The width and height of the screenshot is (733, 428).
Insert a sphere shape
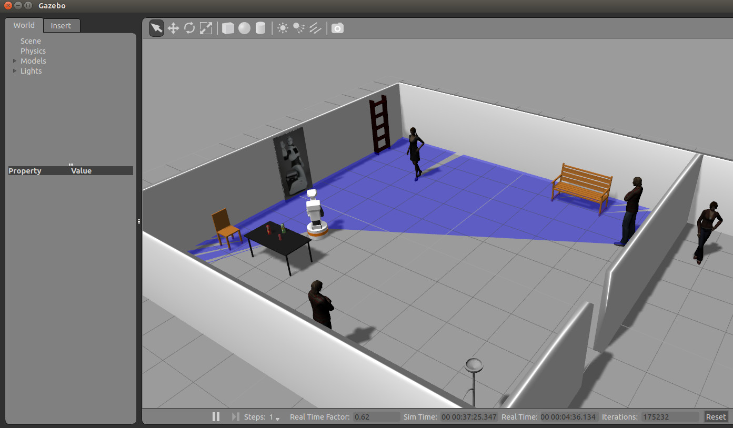(244, 28)
